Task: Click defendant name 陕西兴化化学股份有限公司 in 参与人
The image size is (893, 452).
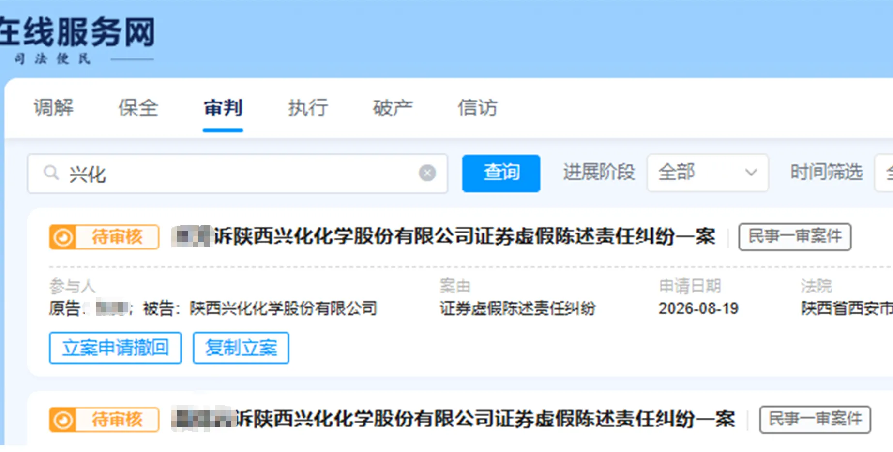Action: (x=284, y=308)
